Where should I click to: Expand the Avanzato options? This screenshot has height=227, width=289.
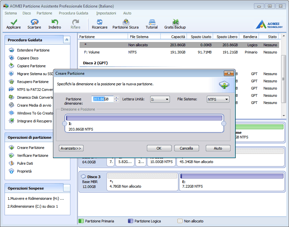tap(71, 148)
